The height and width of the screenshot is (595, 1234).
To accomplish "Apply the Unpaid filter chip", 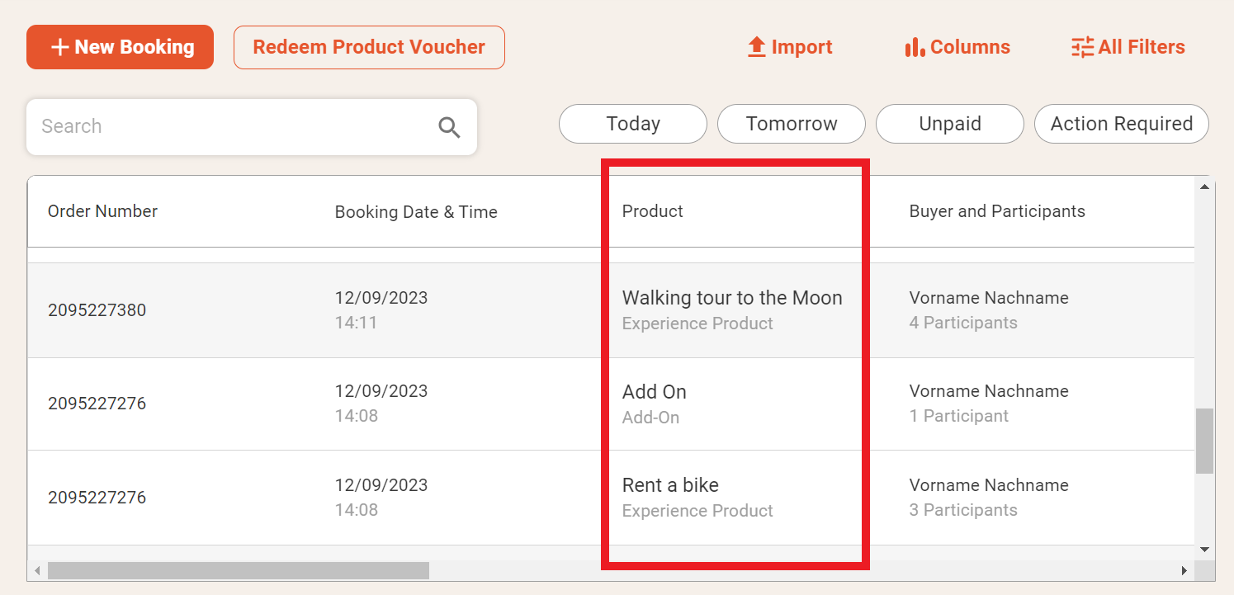I will coord(950,124).
